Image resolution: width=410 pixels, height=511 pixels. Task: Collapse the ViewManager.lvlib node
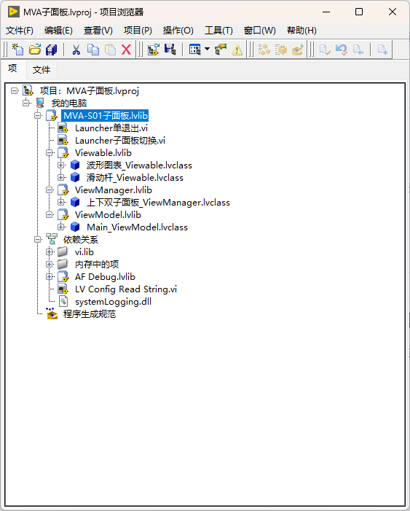[50, 190]
